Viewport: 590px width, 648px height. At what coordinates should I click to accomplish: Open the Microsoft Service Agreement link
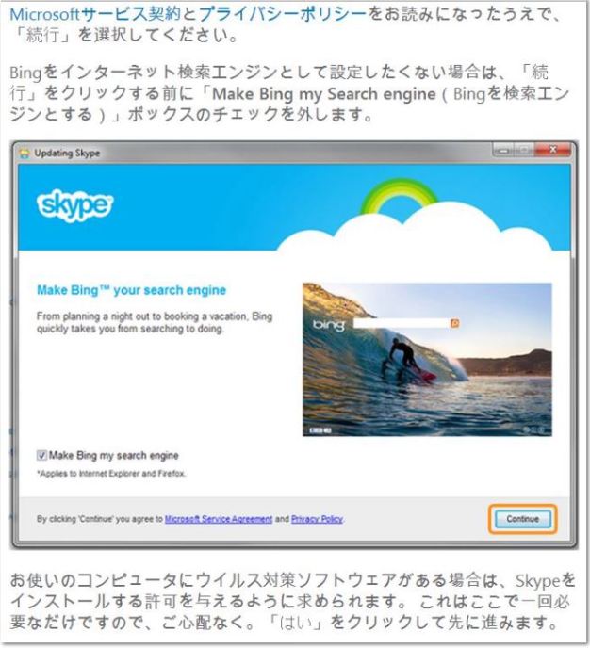point(219,519)
